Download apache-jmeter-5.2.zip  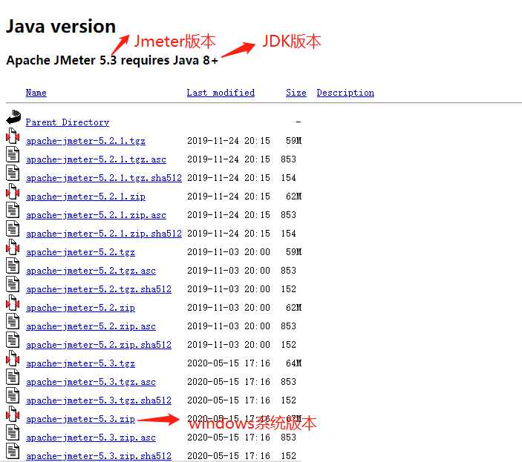80,308
